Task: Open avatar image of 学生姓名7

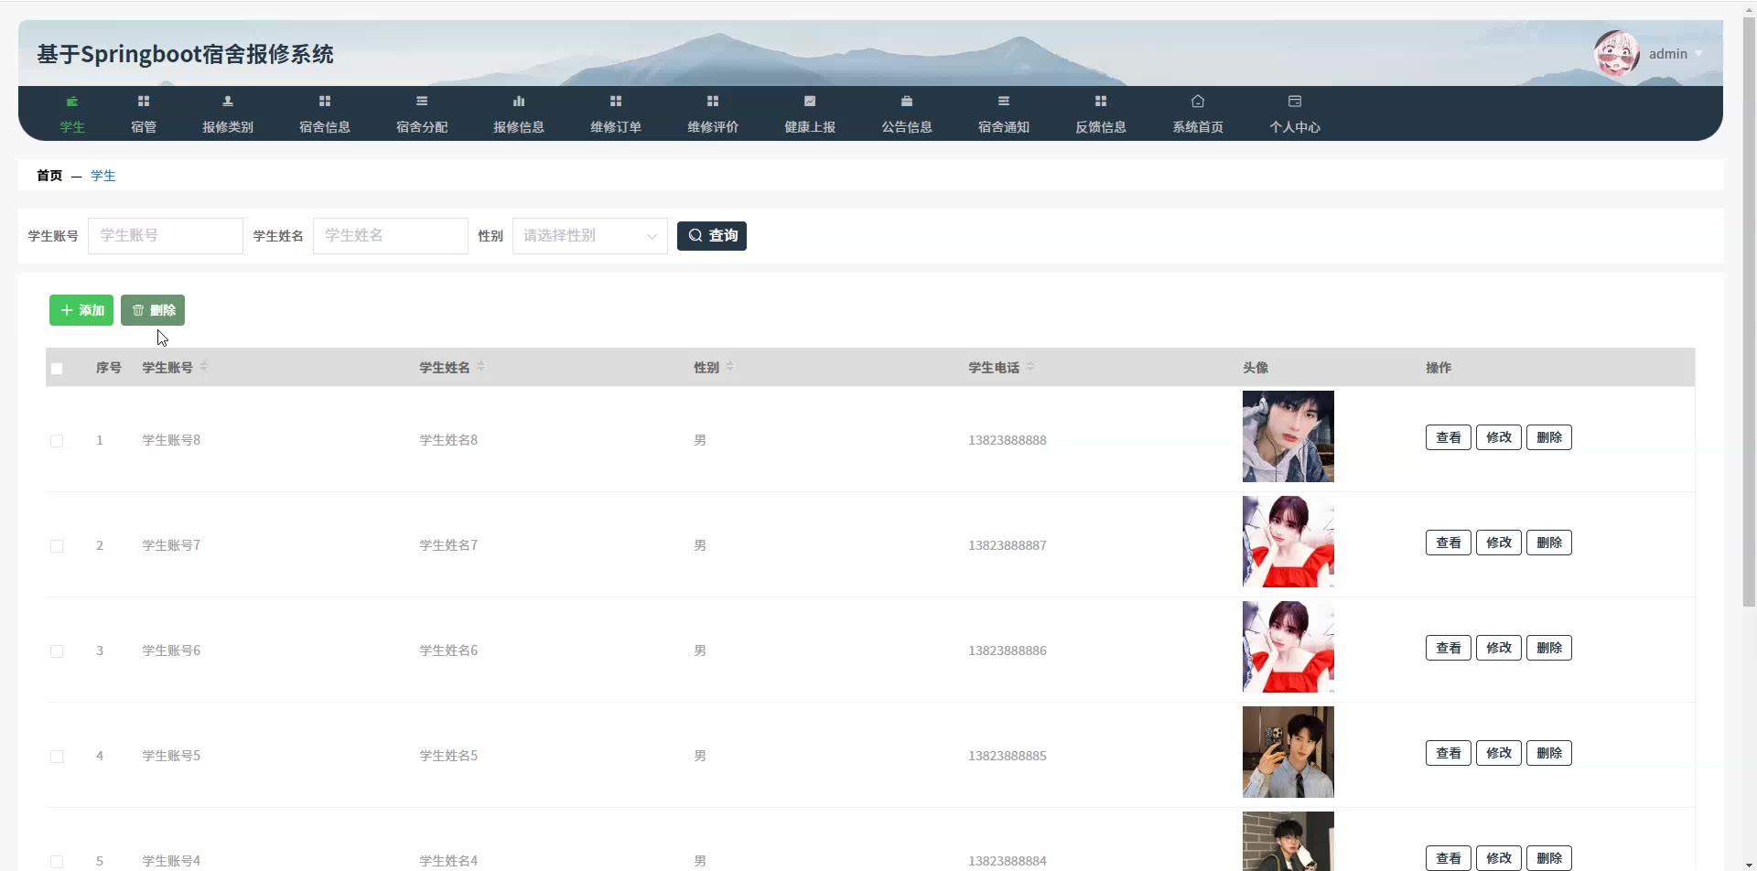Action: pos(1288,542)
